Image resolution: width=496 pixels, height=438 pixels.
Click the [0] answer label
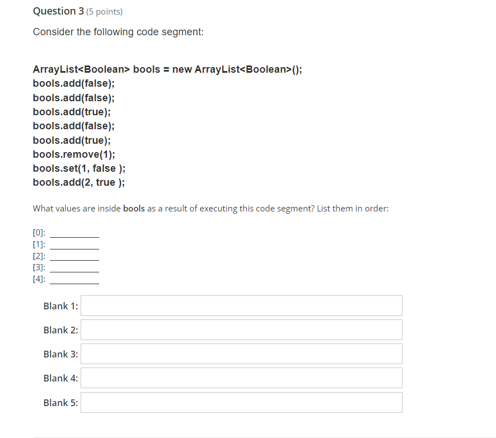click(x=38, y=232)
